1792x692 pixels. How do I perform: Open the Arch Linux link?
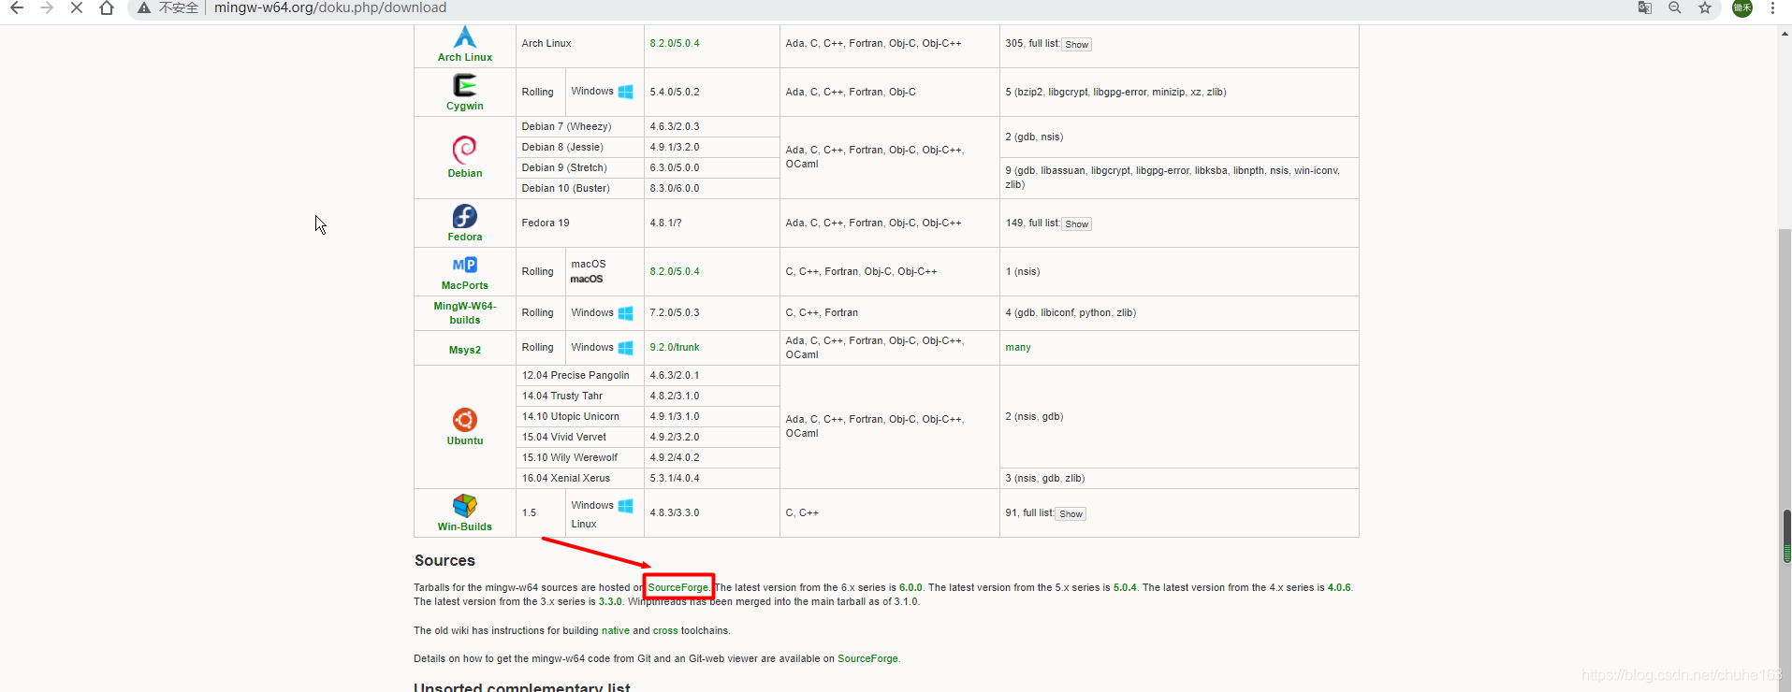point(465,57)
